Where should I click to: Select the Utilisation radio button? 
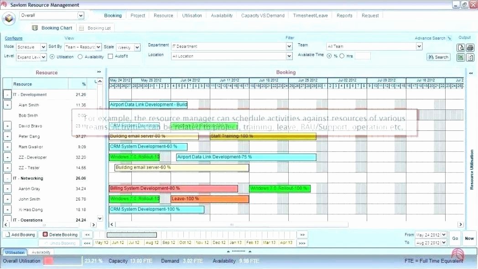tap(52, 57)
